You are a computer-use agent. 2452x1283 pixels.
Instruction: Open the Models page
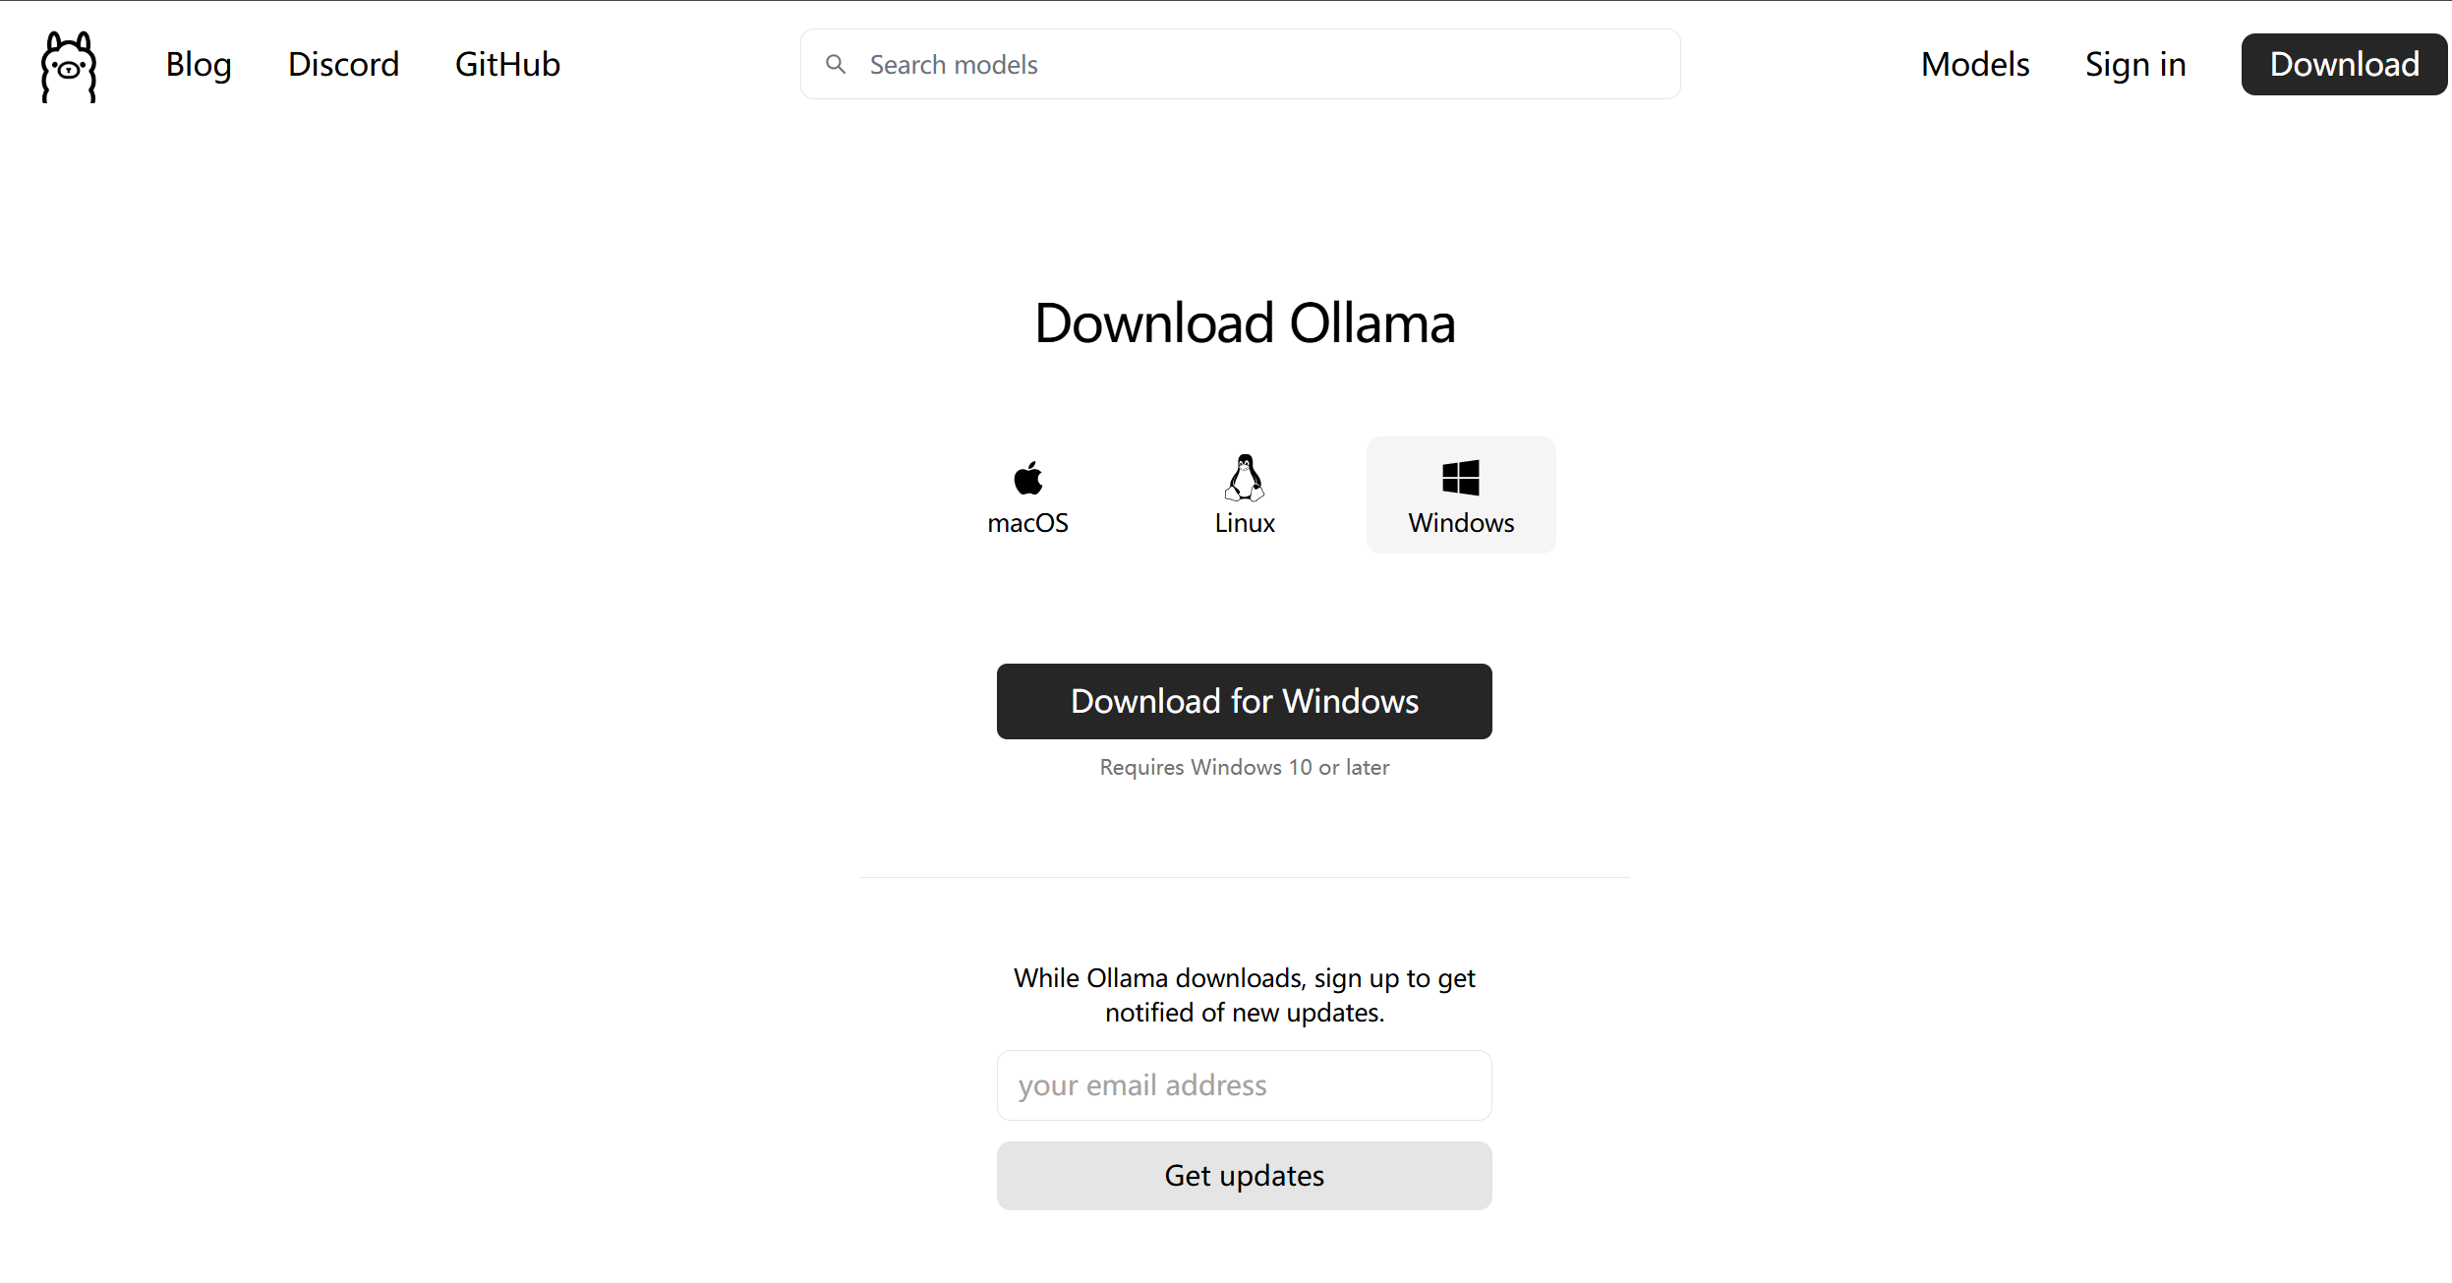(x=1975, y=65)
